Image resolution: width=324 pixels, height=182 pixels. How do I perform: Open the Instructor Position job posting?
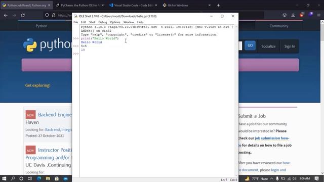click(x=55, y=150)
